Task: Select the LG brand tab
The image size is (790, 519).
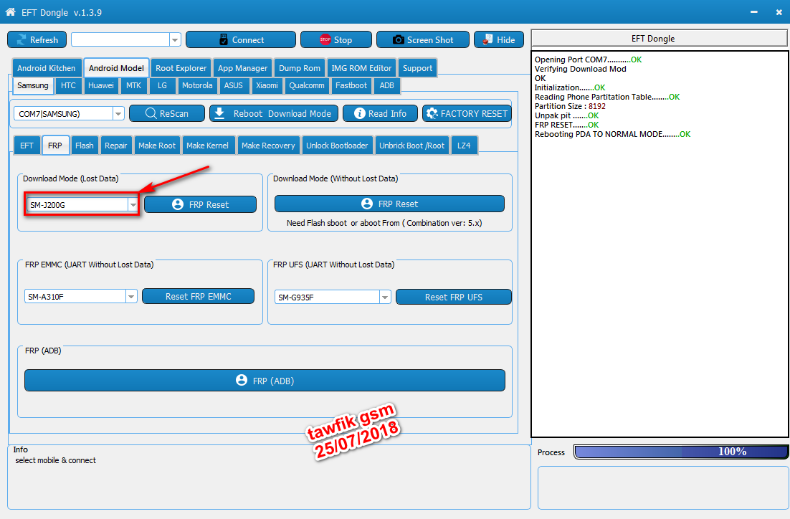Action: (162, 85)
